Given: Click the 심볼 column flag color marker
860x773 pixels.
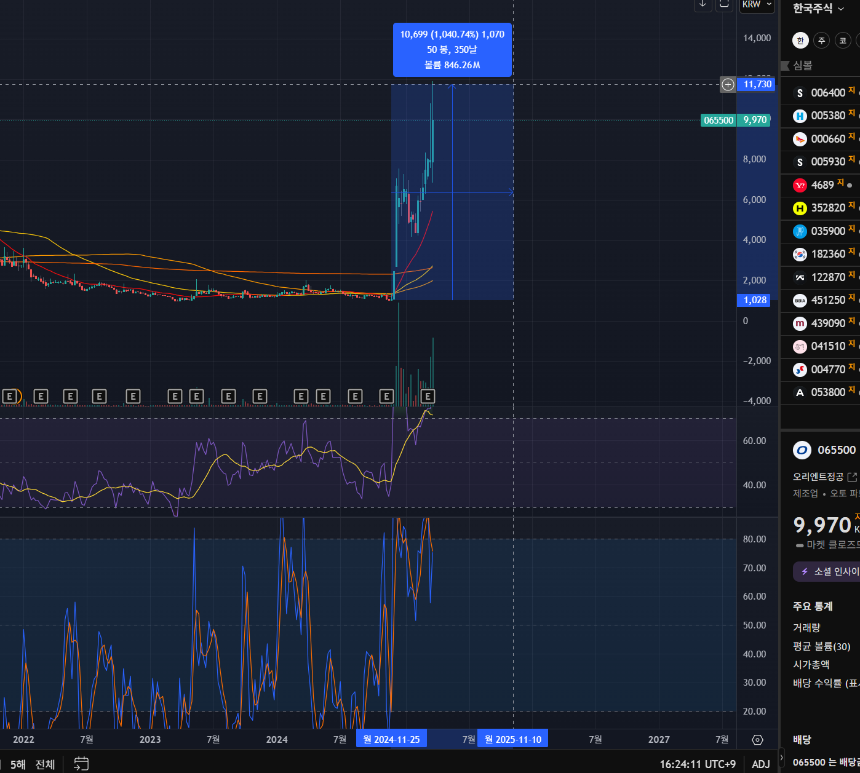Looking at the screenshot, I should pyautogui.click(x=785, y=65).
